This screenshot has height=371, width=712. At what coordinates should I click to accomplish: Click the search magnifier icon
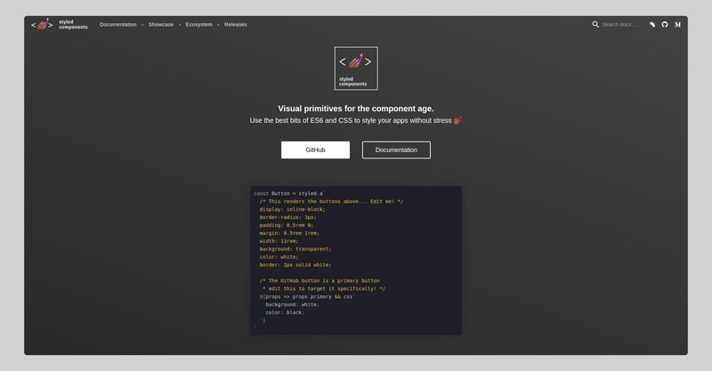pos(595,25)
